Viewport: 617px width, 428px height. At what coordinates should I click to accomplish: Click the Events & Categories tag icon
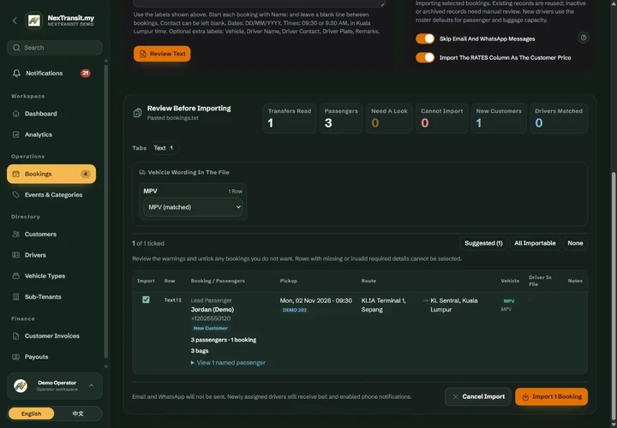coord(15,194)
